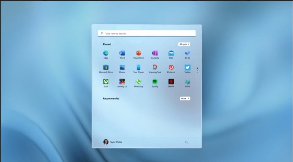Open the Twitter app
Viewport: 293px width, 162px height.
187,69
